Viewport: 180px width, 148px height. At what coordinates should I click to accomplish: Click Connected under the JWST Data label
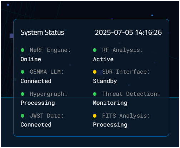point(36,125)
